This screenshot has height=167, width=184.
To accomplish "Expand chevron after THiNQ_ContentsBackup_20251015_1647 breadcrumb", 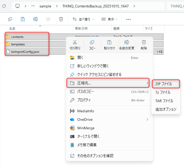I will (x=134, y=6).
